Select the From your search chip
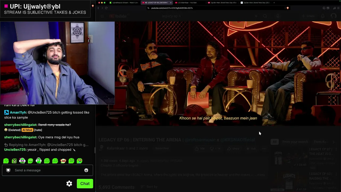 coord(295,142)
